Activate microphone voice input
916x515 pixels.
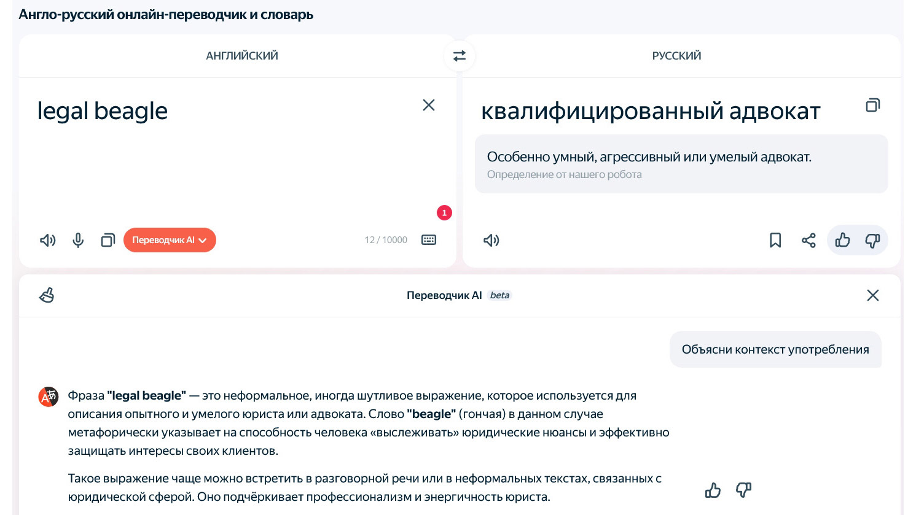(78, 240)
